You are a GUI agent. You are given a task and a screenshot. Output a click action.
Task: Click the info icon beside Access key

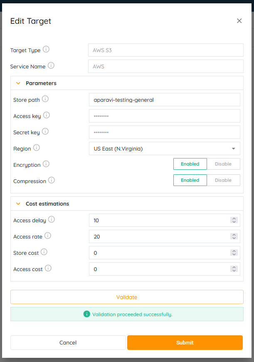coord(47,116)
